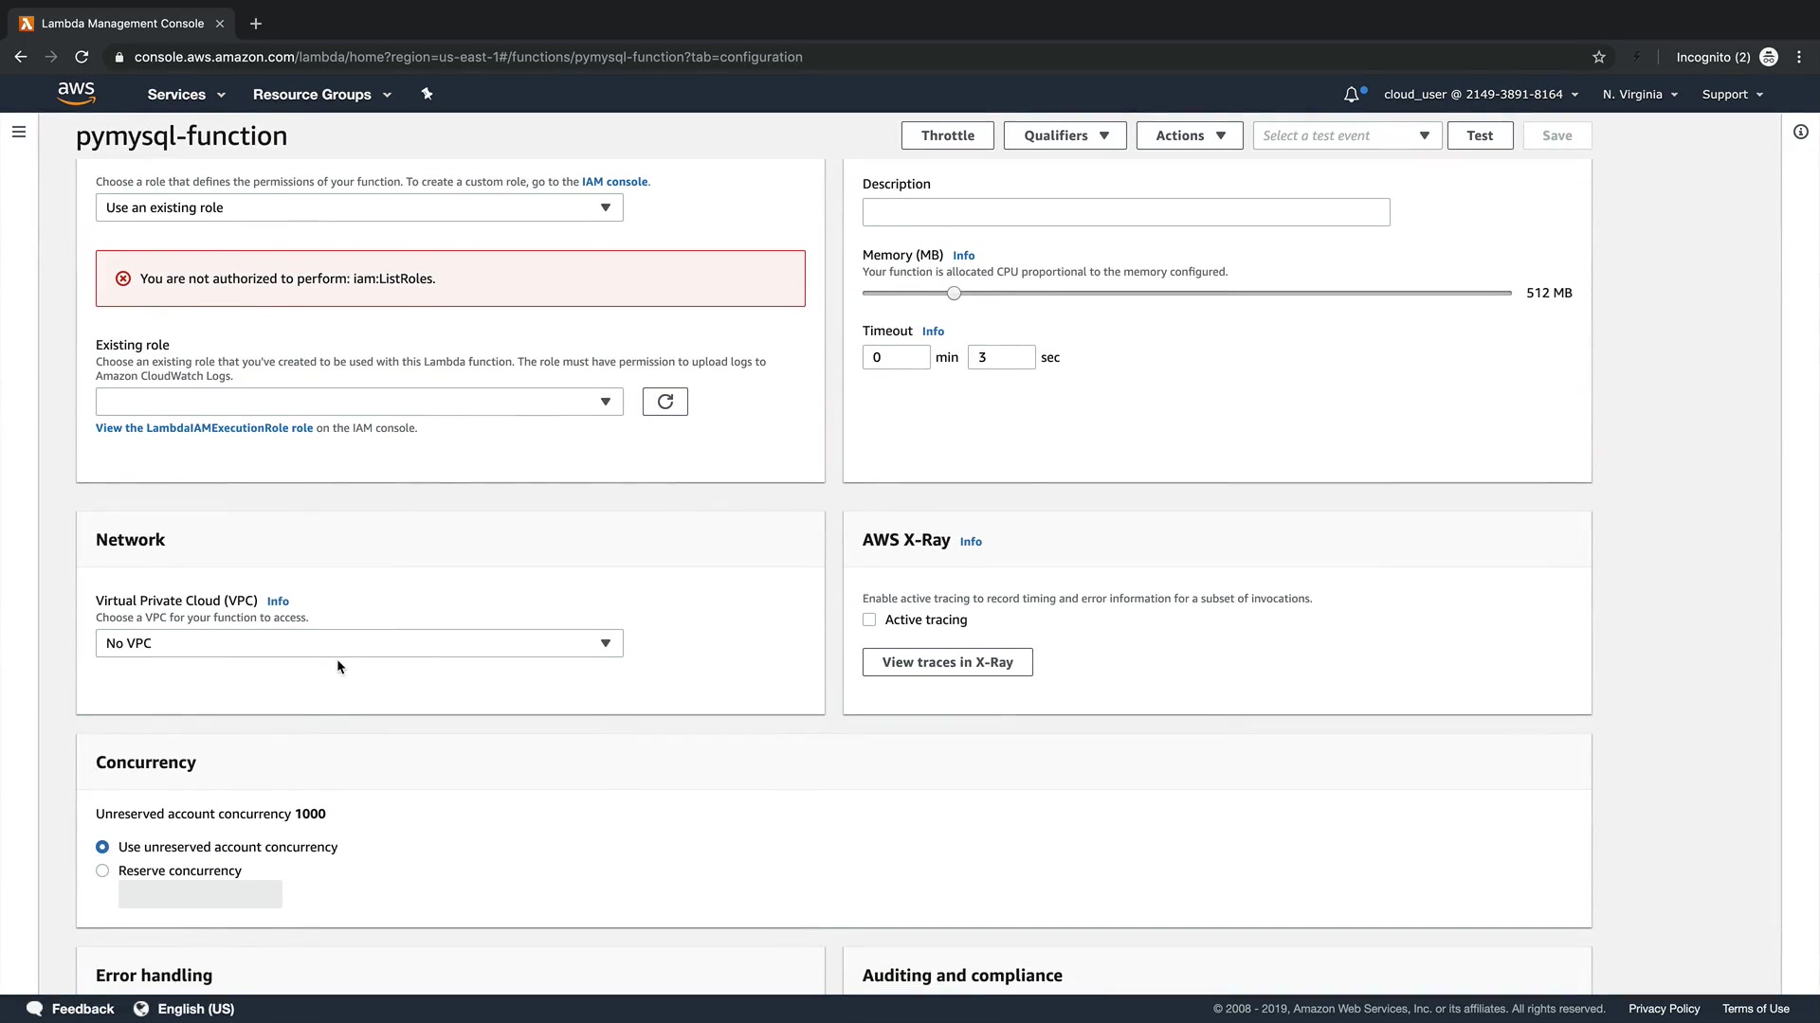
Task: Click the Description text field
Action: (x=1125, y=212)
